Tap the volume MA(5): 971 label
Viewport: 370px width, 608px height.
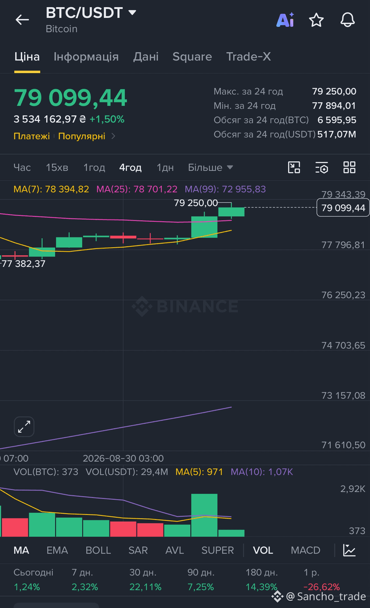point(199,472)
